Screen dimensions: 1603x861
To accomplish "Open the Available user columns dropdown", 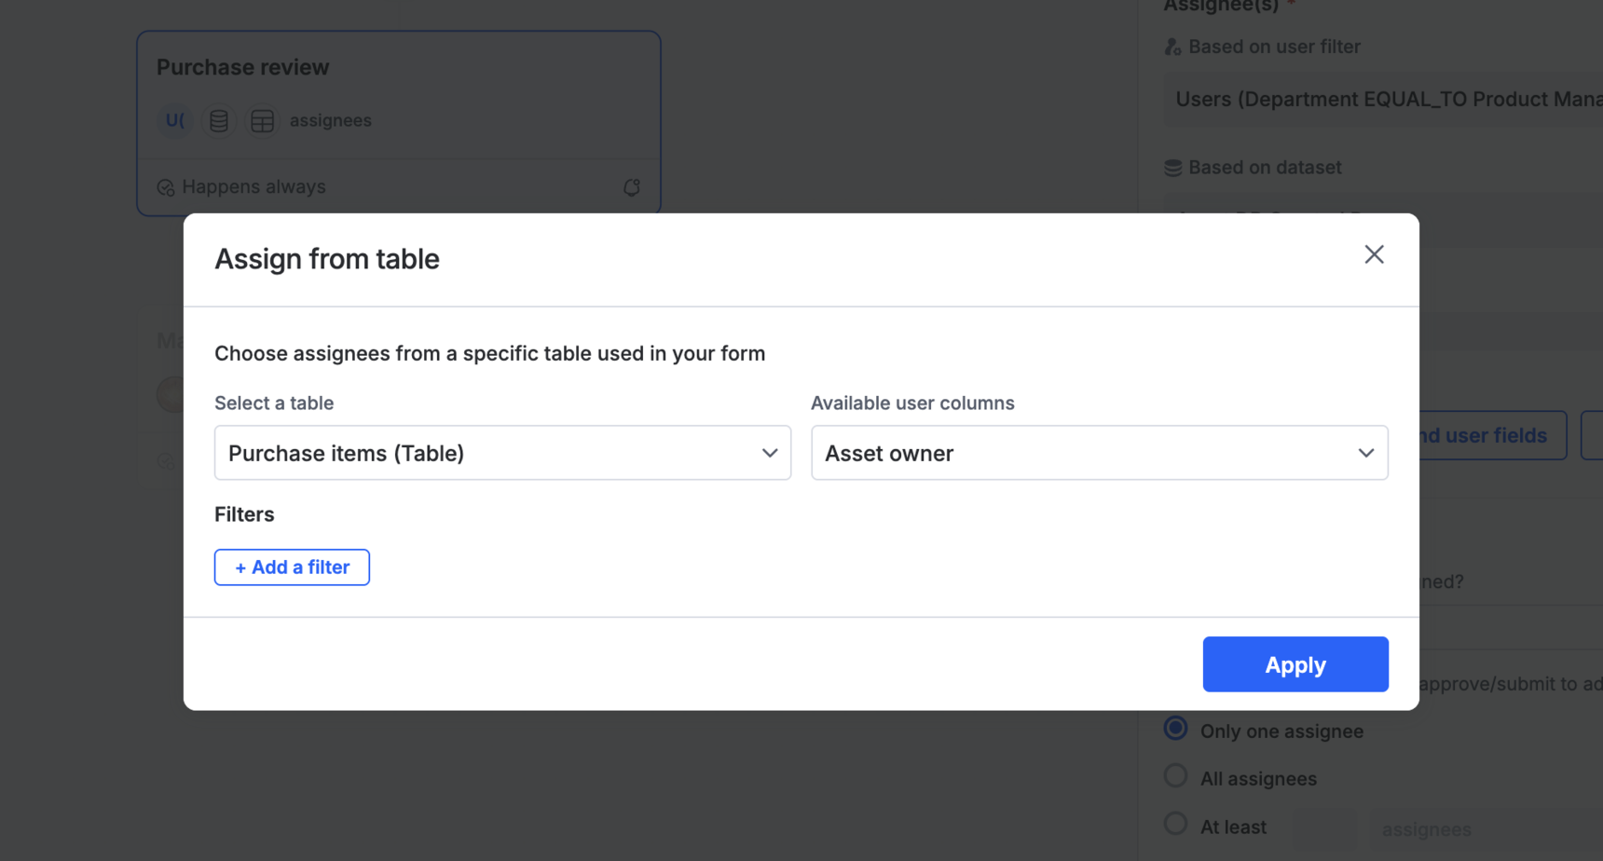I will pyautogui.click(x=1099, y=453).
